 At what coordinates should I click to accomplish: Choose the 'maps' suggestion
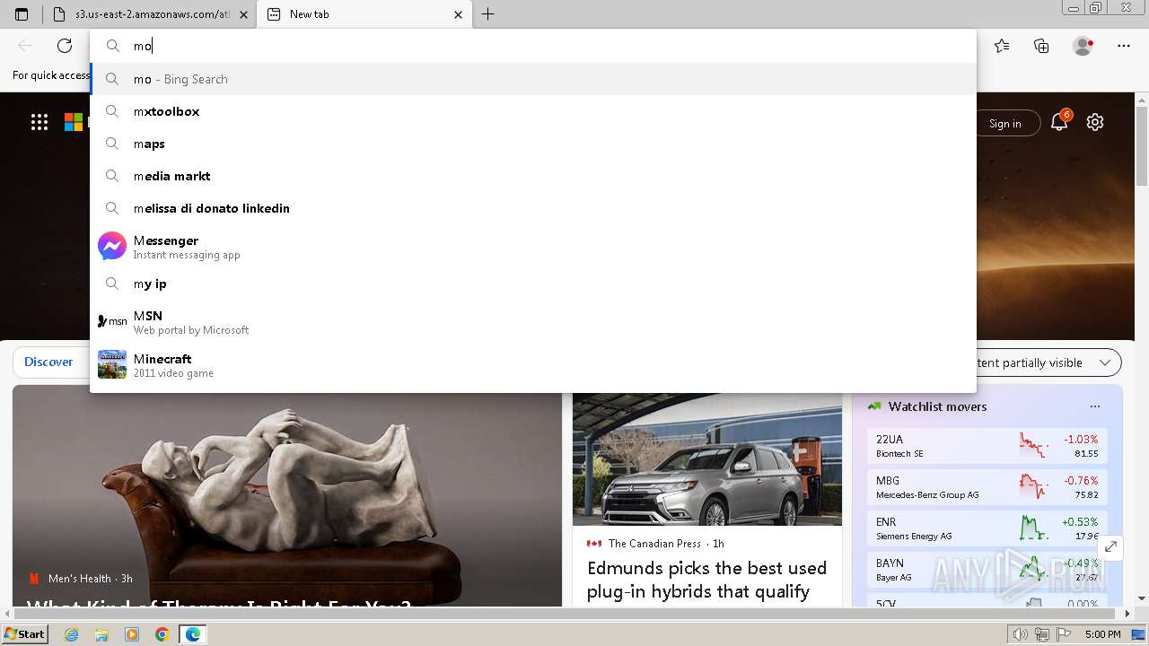pos(533,144)
